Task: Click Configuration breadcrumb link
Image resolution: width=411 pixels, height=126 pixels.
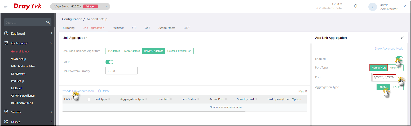Action: click(x=72, y=19)
